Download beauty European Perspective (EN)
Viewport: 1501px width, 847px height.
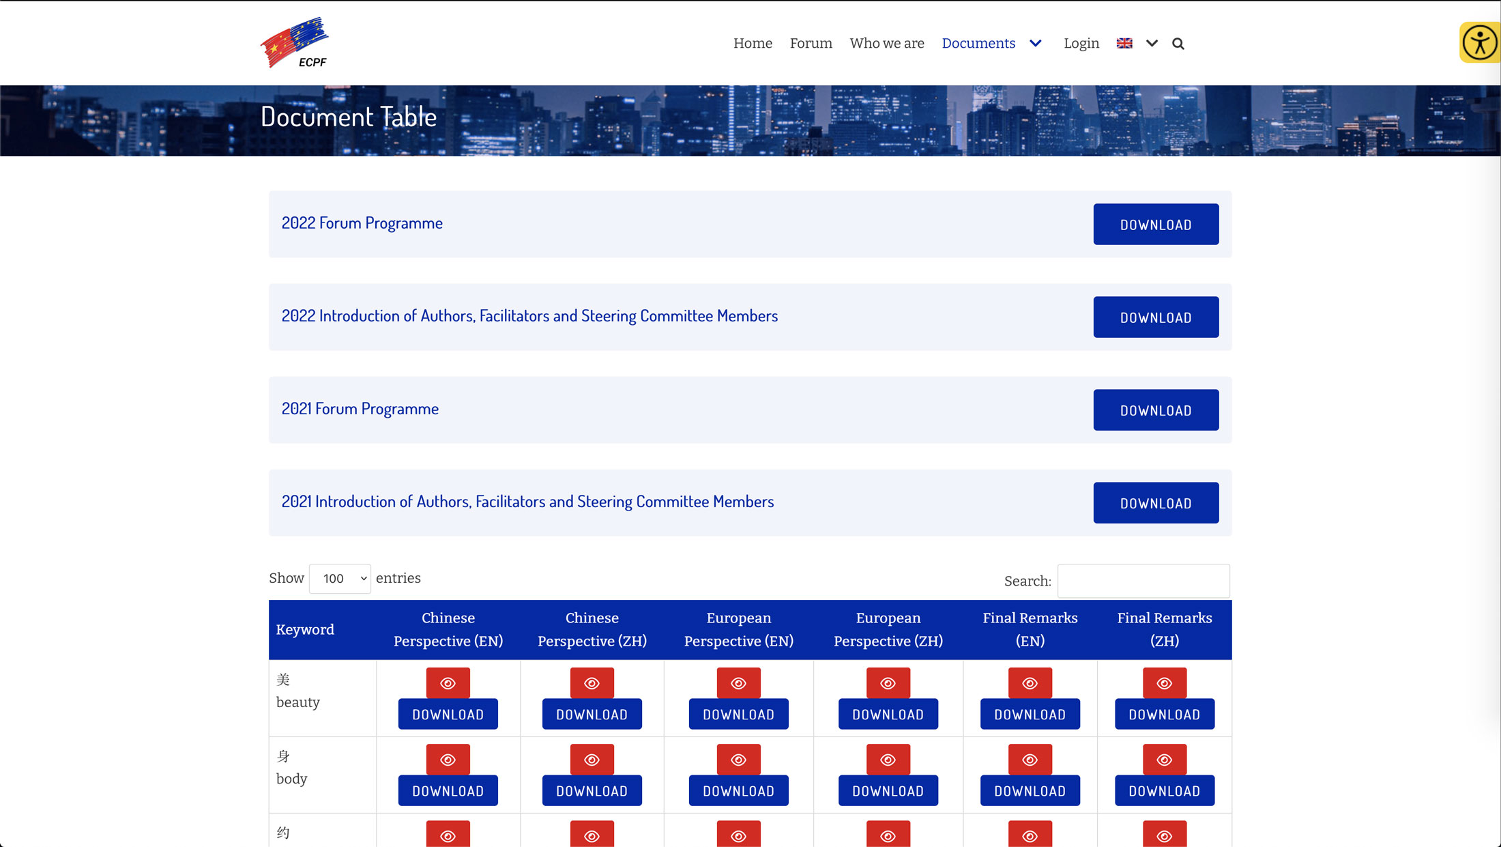(739, 714)
